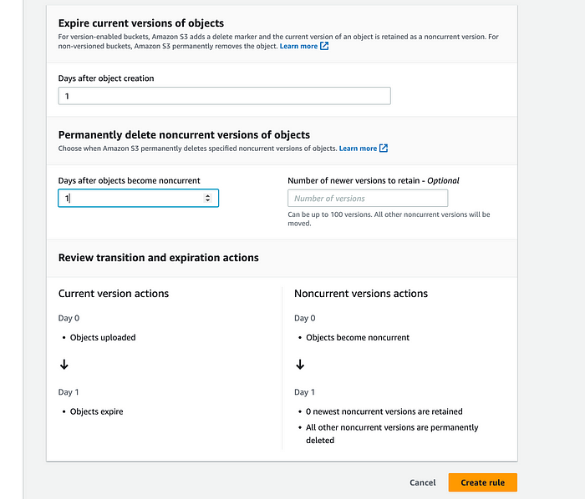Focus the Days after objects become noncurrent field
585x499 pixels.
[139, 198]
